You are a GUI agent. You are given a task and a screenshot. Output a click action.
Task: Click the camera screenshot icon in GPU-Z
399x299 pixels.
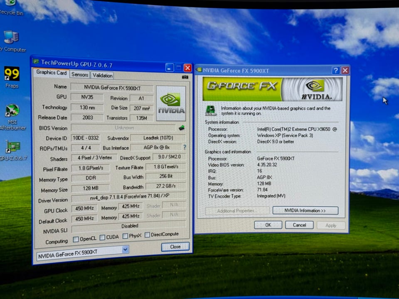pyautogui.click(x=185, y=77)
